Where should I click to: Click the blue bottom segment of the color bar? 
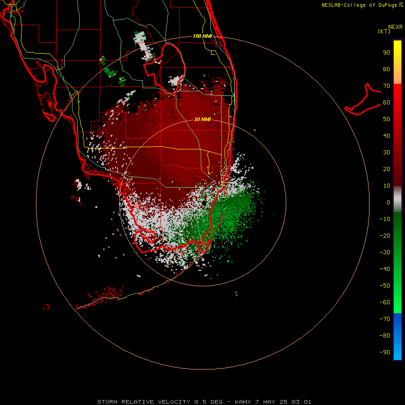click(397, 337)
